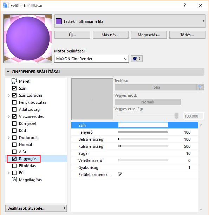Select the Ragyogás row label
Image resolution: width=209 pixels, height=215 pixels.
point(28,159)
